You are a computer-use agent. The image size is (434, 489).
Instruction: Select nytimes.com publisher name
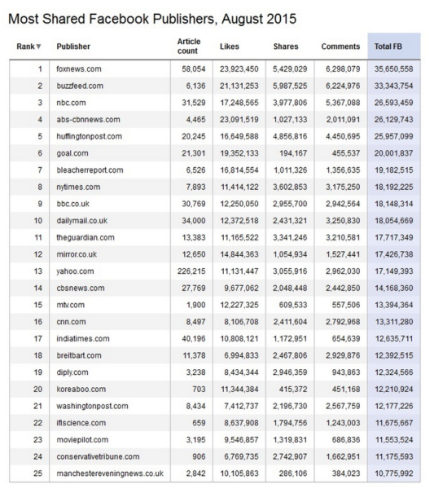coord(78,187)
